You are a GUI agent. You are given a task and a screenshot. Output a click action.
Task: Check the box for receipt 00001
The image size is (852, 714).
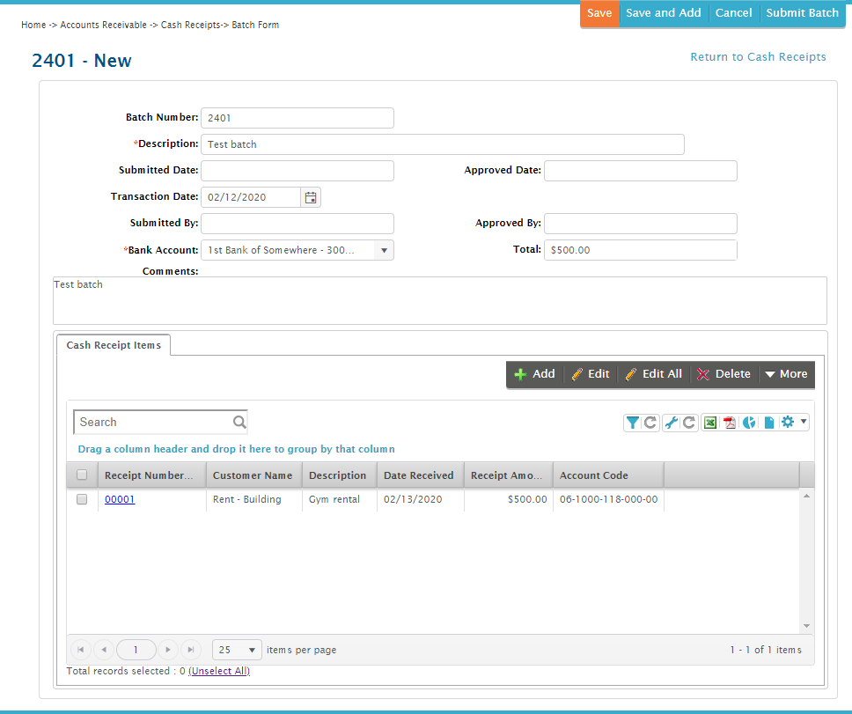pos(82,499)
